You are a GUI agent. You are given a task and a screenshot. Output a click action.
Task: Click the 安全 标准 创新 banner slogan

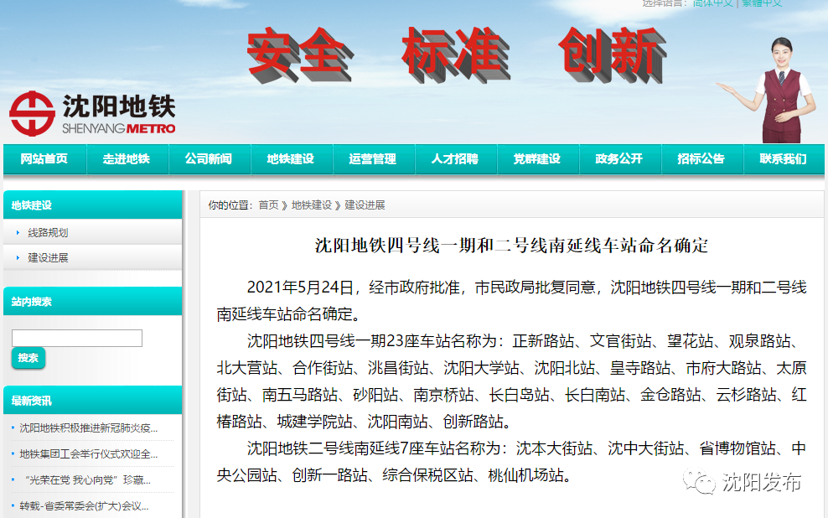[x=458, y=55]
